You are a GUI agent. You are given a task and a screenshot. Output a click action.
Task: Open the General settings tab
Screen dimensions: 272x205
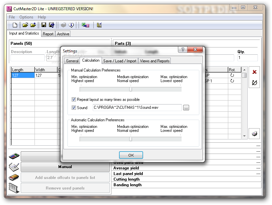(72, 61)
